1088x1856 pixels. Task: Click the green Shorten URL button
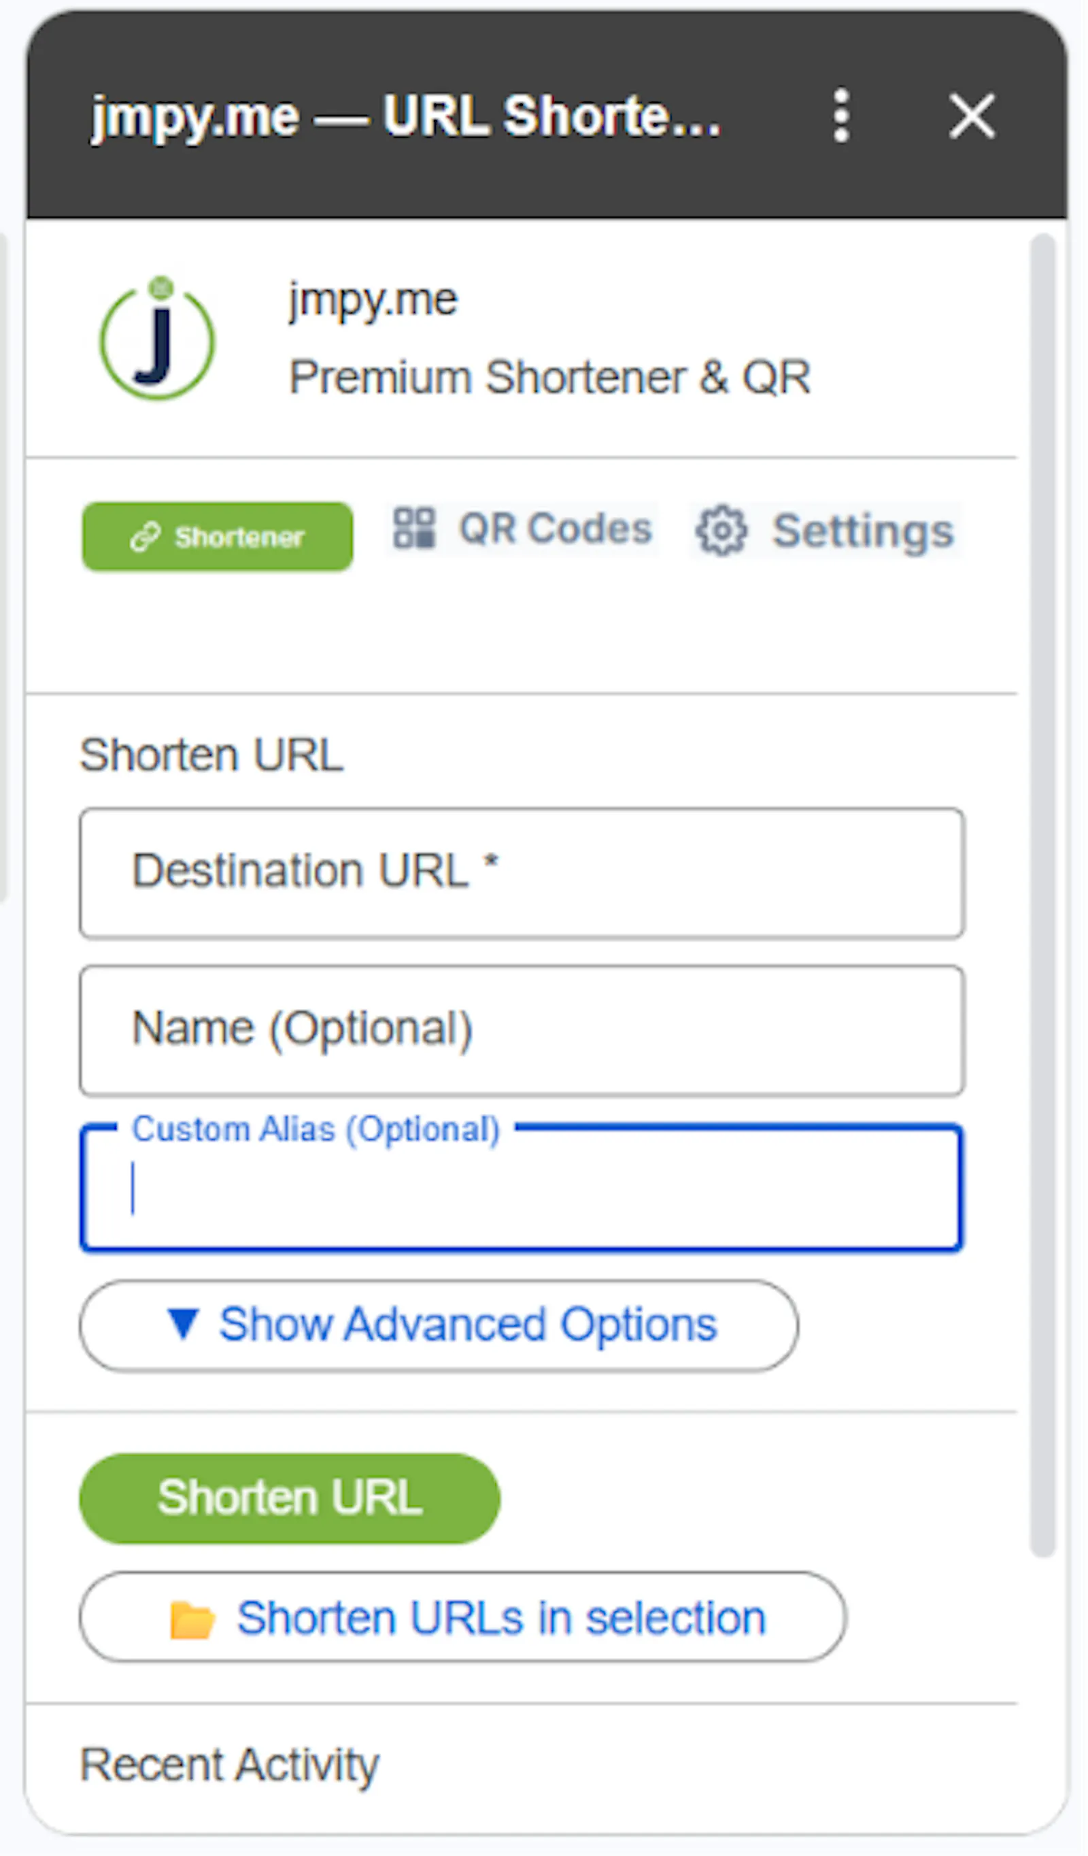290,1498
